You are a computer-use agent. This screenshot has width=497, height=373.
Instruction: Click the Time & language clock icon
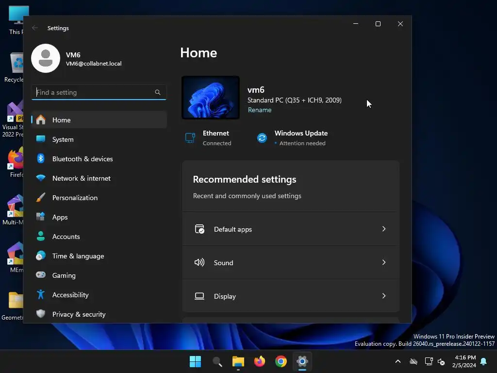(x=41, y=255)
